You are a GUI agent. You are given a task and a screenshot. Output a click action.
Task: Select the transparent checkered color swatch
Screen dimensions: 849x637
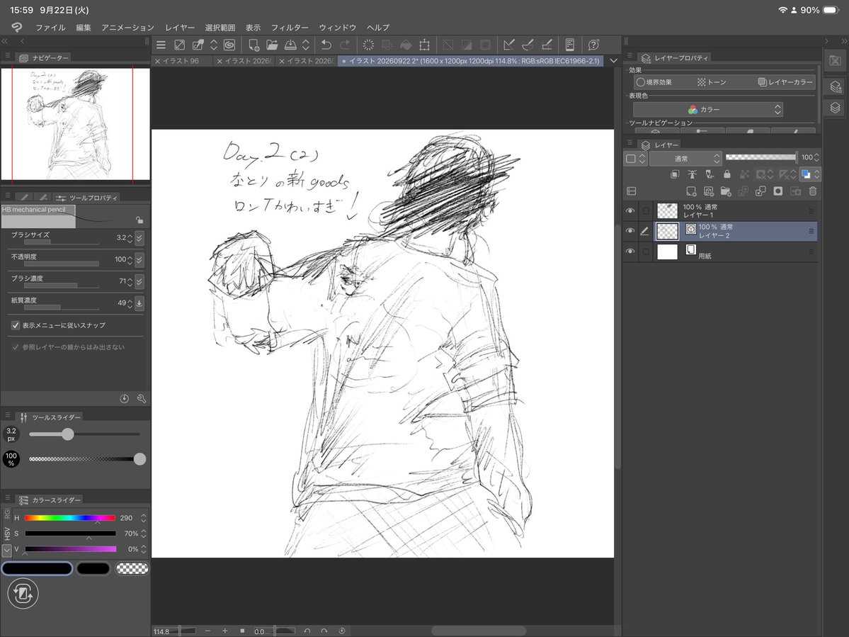pos(132,568)
